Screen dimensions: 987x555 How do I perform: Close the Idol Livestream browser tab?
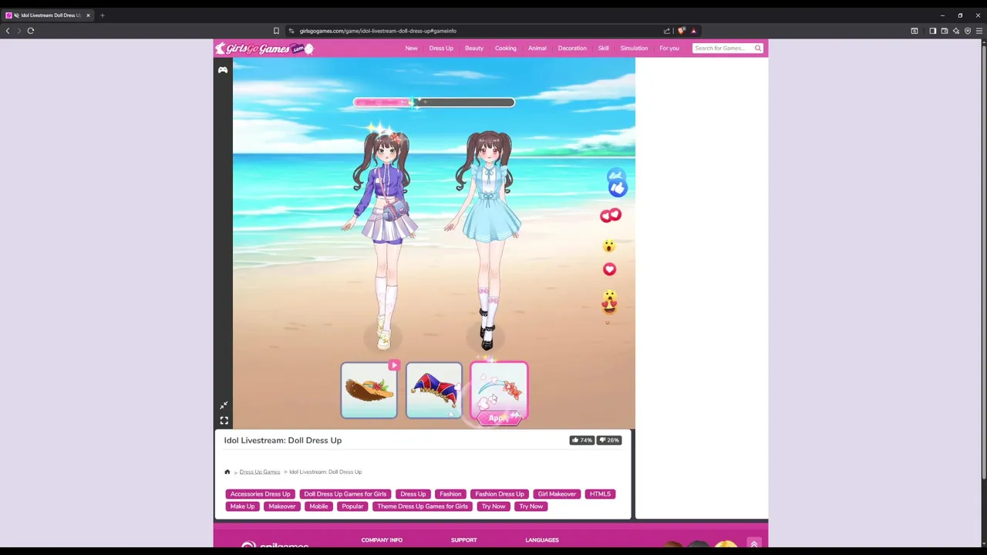coord(88,15)
